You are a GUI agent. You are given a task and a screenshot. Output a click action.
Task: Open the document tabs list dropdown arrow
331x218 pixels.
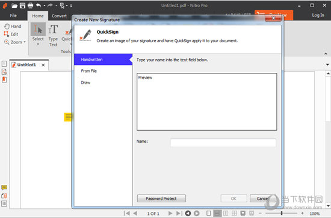click(327, 64)
